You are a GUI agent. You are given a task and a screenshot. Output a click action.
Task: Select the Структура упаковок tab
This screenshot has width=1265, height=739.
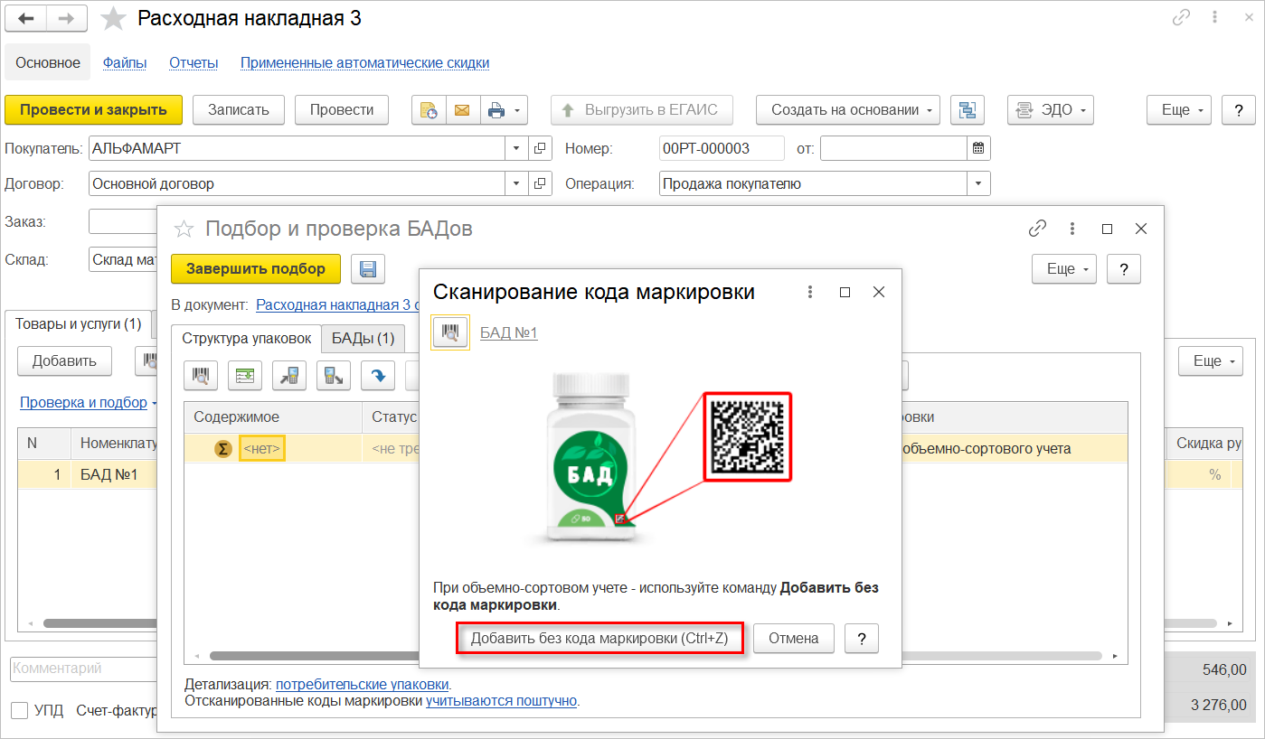(x=246, y=339)
